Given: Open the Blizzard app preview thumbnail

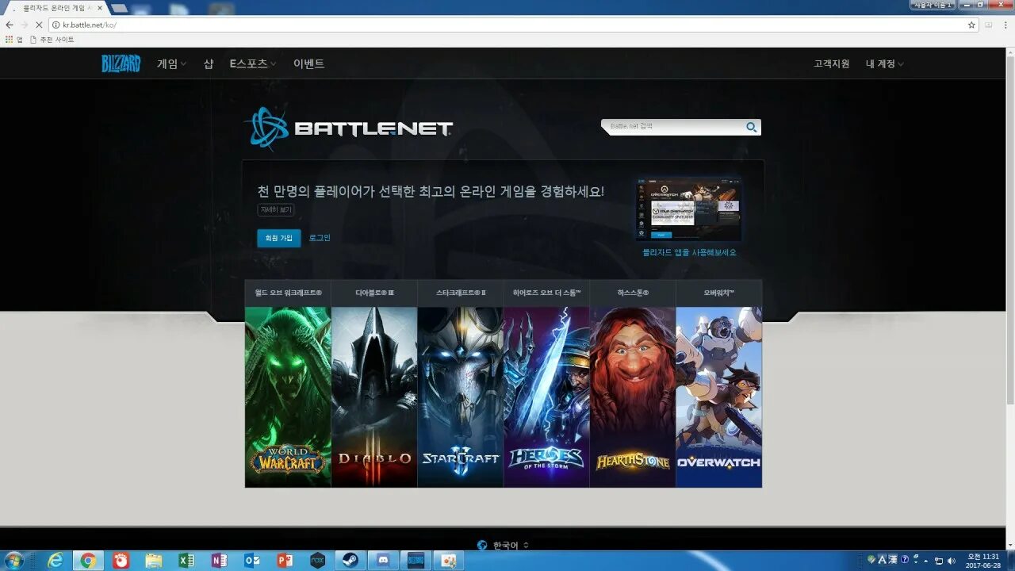Looking at the screenshot, I should pyautogui.click(x=688, y=209).
